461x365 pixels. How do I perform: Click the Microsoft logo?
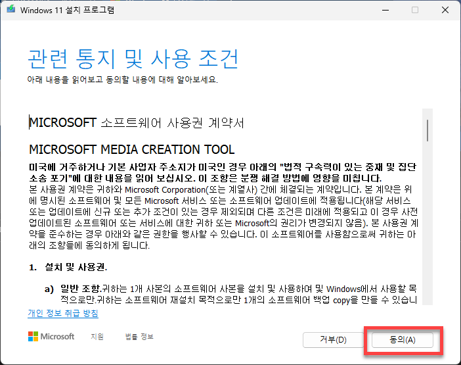click(51, 337)
